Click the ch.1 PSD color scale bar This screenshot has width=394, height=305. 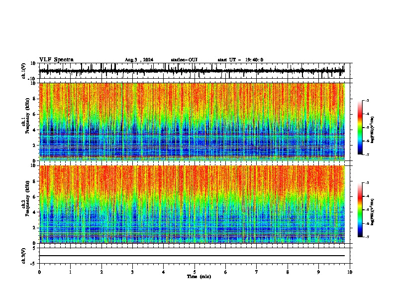360,128
